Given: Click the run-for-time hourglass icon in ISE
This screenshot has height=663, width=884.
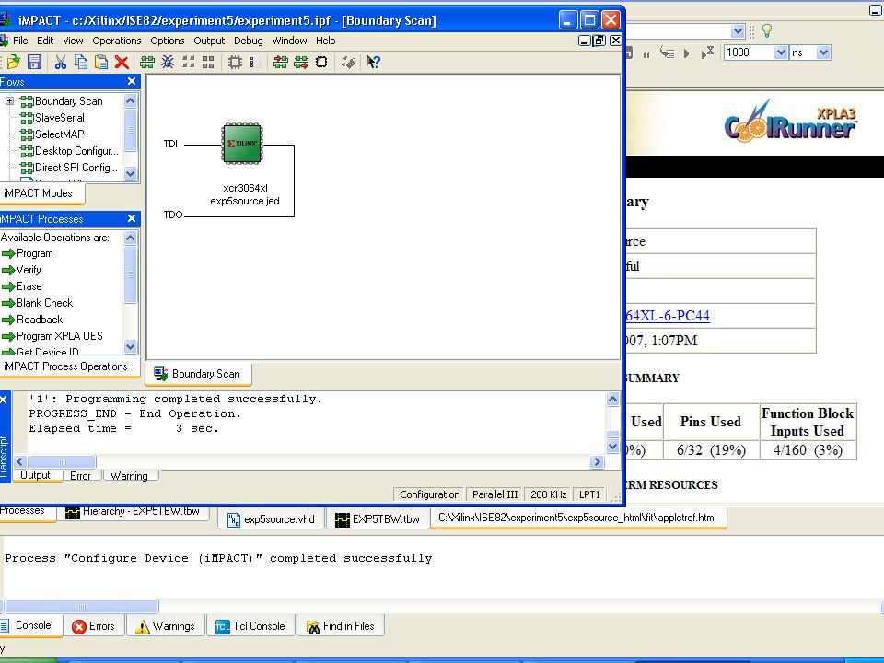Looking at the screenshot, I should click(x=707, y=52).
